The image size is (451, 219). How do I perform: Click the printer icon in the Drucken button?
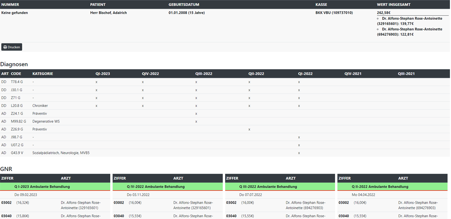(5, 47)
